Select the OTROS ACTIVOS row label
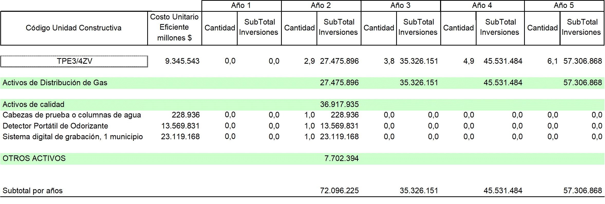This screenshot has height=204, width=605. [x=34, y=158]
